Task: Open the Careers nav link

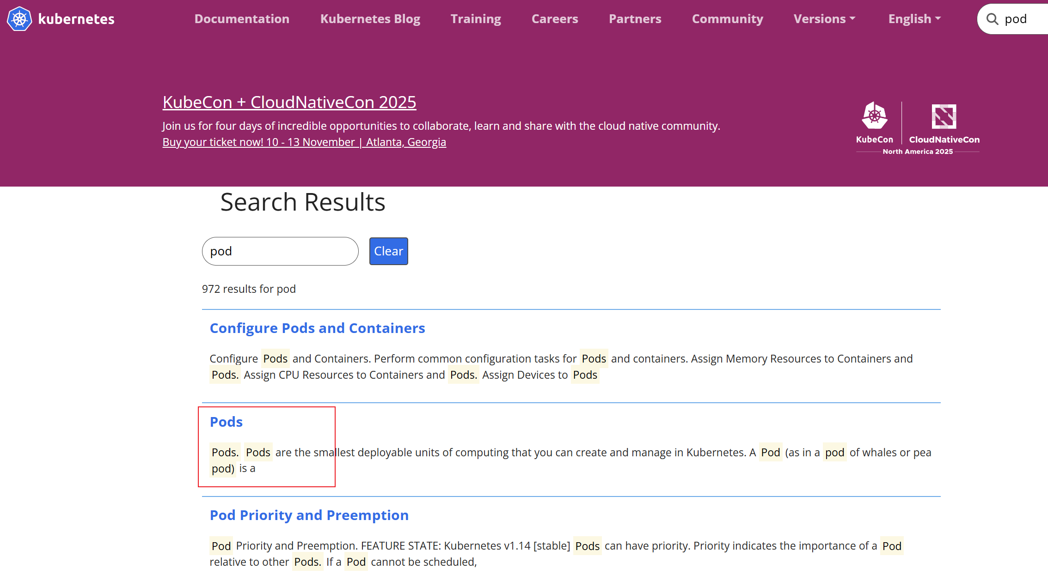Action: [555, 19]
